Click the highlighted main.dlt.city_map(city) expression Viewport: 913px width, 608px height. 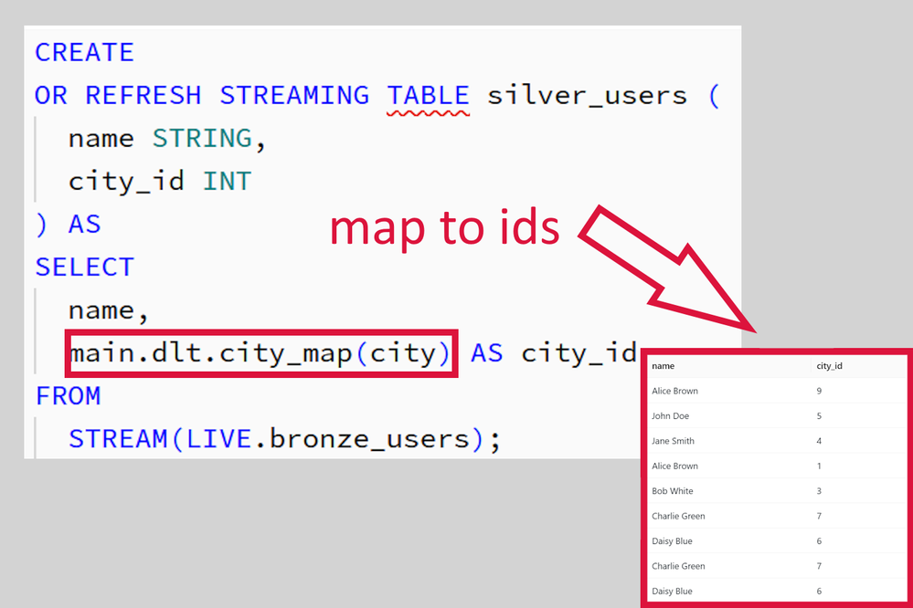click(x=260, y=352)
